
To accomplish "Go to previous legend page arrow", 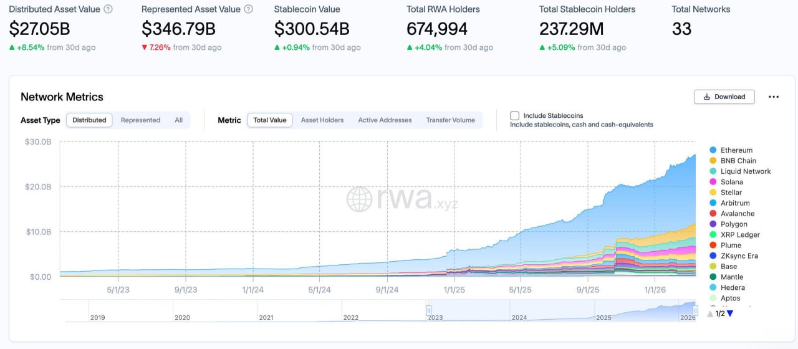I will point(710,313).
